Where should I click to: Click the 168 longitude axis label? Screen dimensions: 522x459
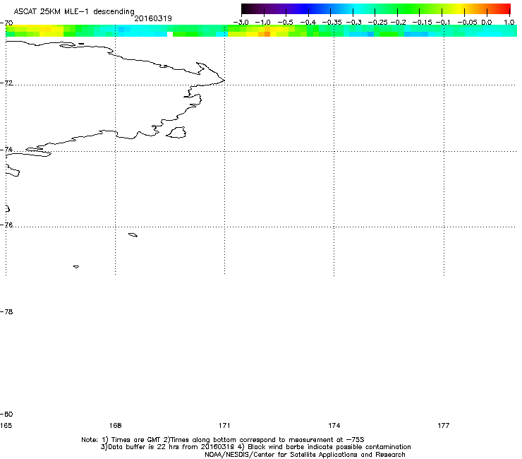115,425
